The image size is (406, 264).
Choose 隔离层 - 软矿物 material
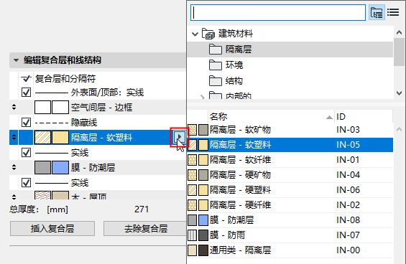coord(290,130)
